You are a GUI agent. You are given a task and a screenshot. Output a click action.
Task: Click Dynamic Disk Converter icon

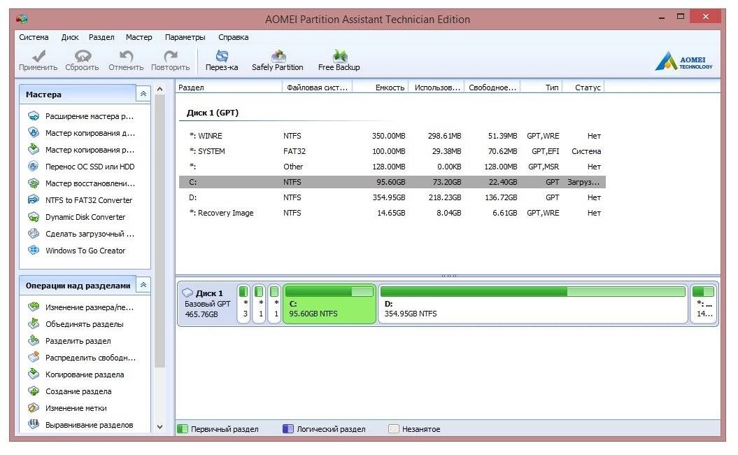(34, 217)
